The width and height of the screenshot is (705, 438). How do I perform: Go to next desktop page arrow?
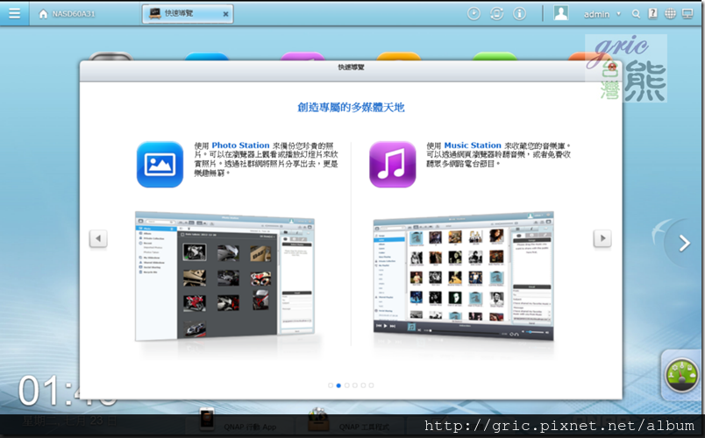(x=684, y=243)
